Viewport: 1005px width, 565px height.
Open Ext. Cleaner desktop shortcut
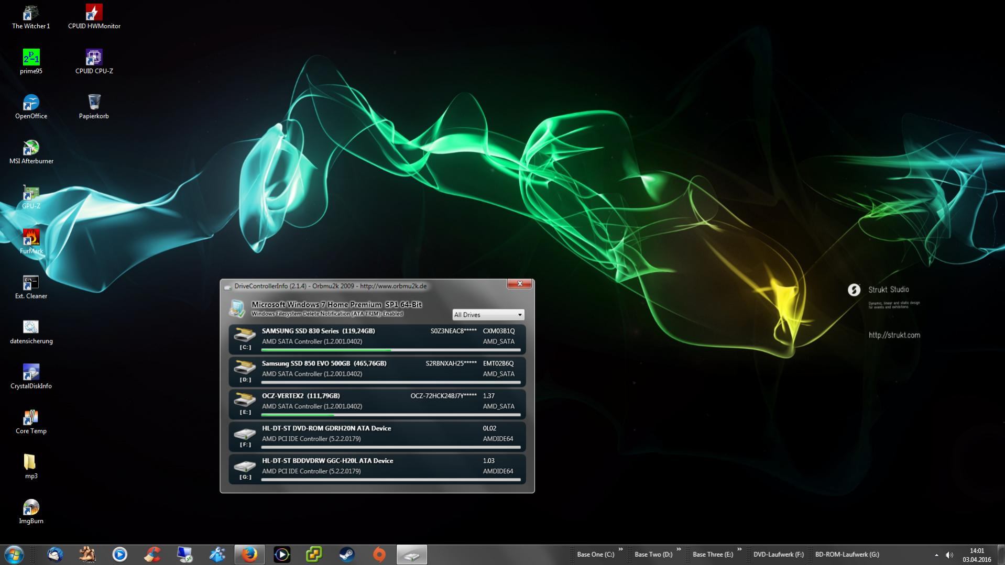pyautogui.click(x=31, y=287)
